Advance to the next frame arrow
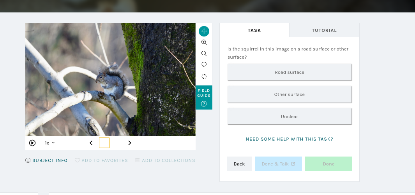 [x=130, y=143]
